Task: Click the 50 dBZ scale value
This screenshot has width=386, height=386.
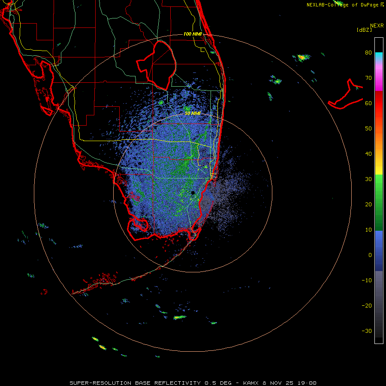Action: (368, 129)
